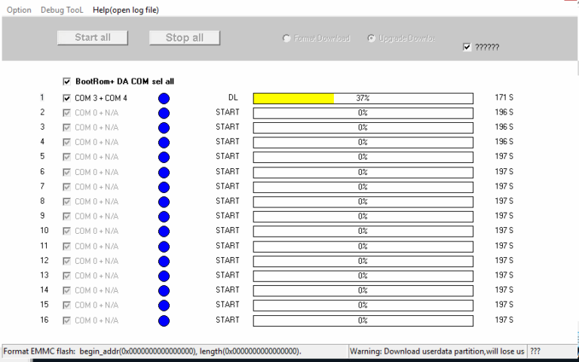Click the blue status circle in row 10
The image size is (579, 362).
tap(164, 232)
